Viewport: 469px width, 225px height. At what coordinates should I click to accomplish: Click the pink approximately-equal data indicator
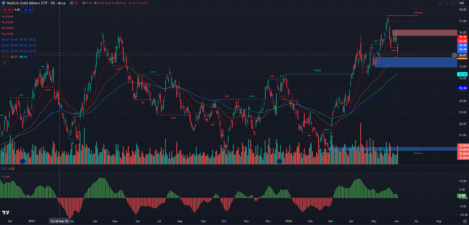pyautogui.click(x=76, y=3)
